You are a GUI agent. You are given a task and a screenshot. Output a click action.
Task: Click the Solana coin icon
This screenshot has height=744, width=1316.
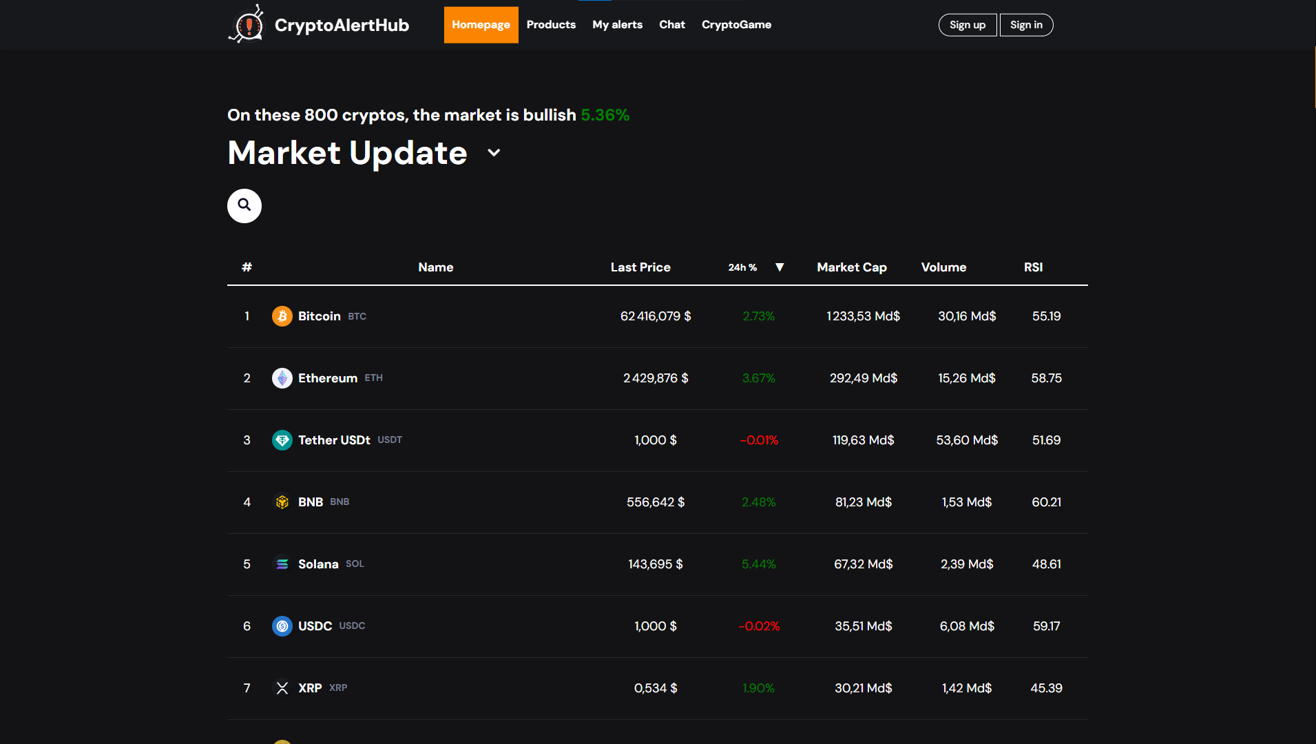pyautogui.click(x=282, y=564)
